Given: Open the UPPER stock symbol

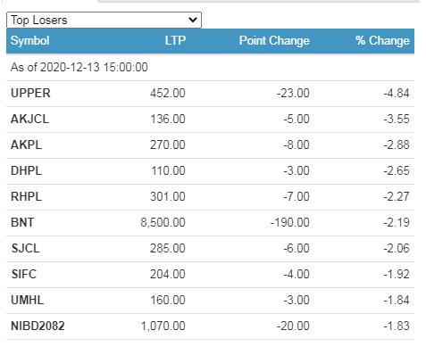Looking at the screenshot, I should point(30,94).
